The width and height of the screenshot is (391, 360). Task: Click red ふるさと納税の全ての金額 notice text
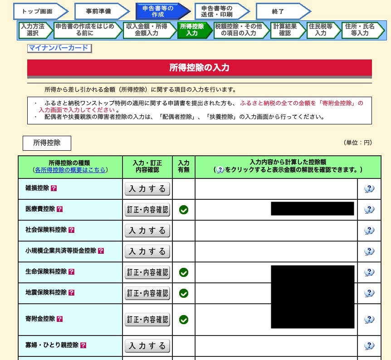[x=201, y=106]
